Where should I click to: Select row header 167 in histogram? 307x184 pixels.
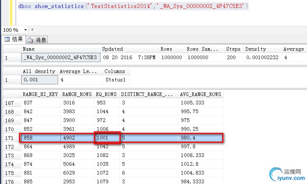(x=12, y=103)
